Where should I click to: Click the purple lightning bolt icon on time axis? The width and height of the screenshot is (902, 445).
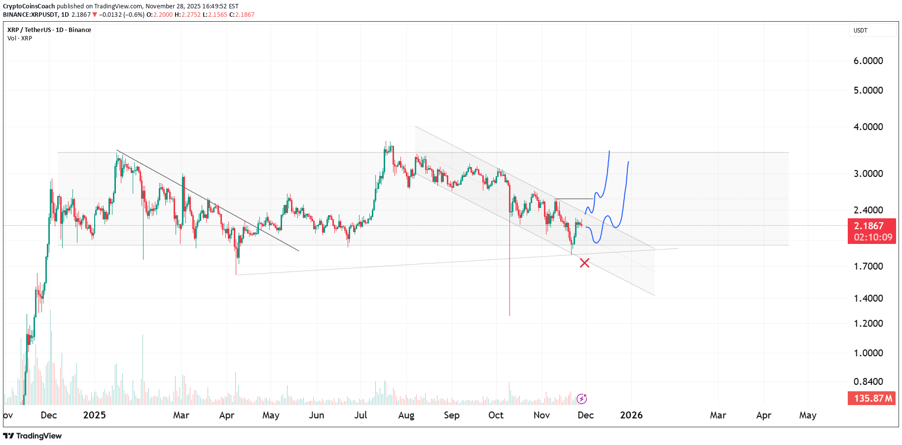pyautogui.click(x=581, y=399)
